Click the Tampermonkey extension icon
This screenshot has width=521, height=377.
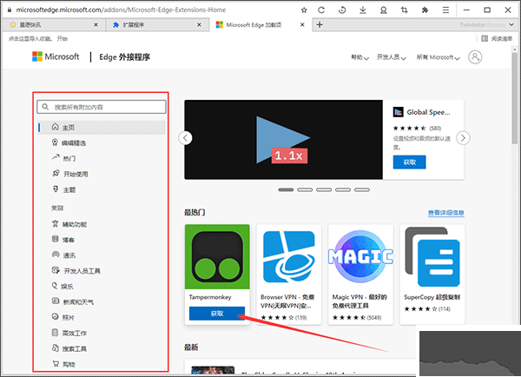point(216,256)
